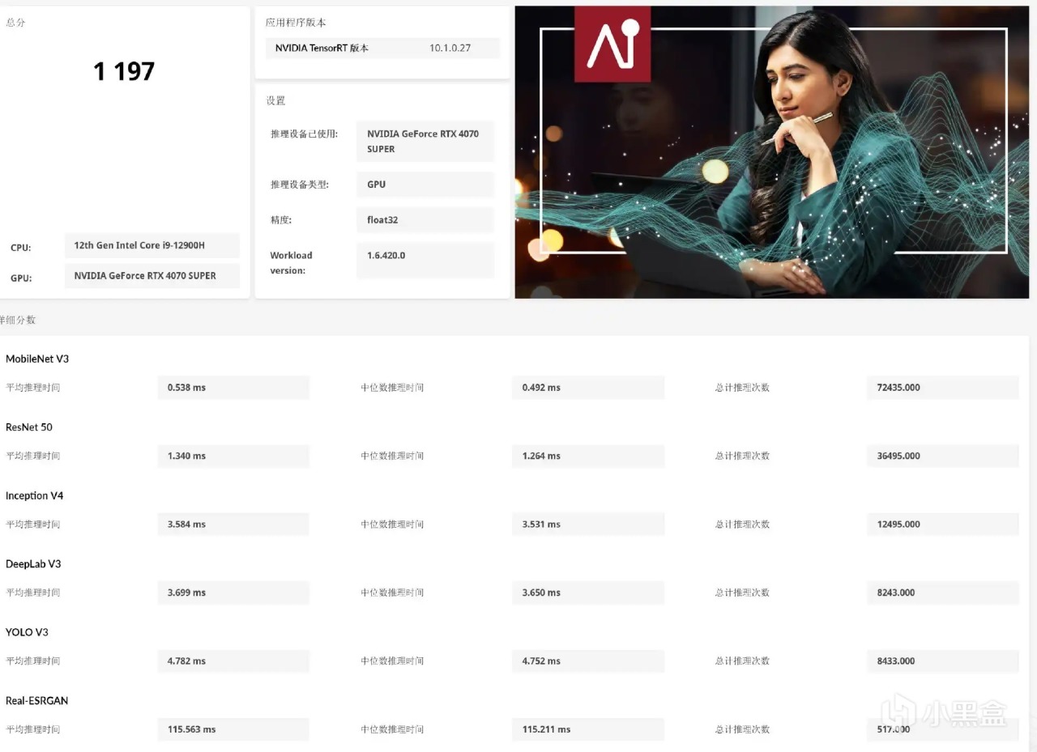Click Real-ESRGAN average time 115.563 ms
1037x752 pixels.
point(233,729)
